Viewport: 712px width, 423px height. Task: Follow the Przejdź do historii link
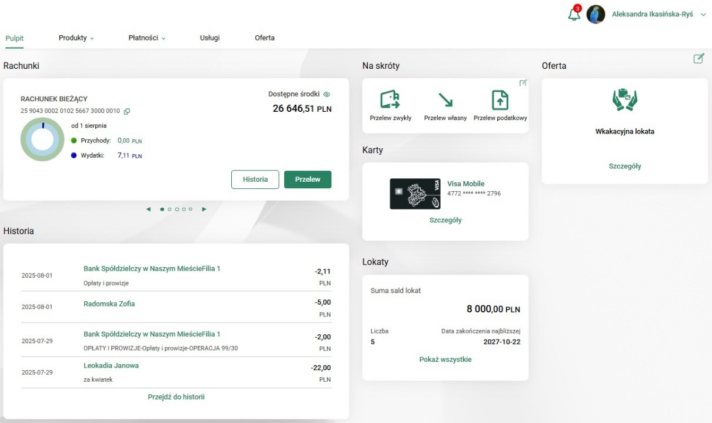pos(176,397)
